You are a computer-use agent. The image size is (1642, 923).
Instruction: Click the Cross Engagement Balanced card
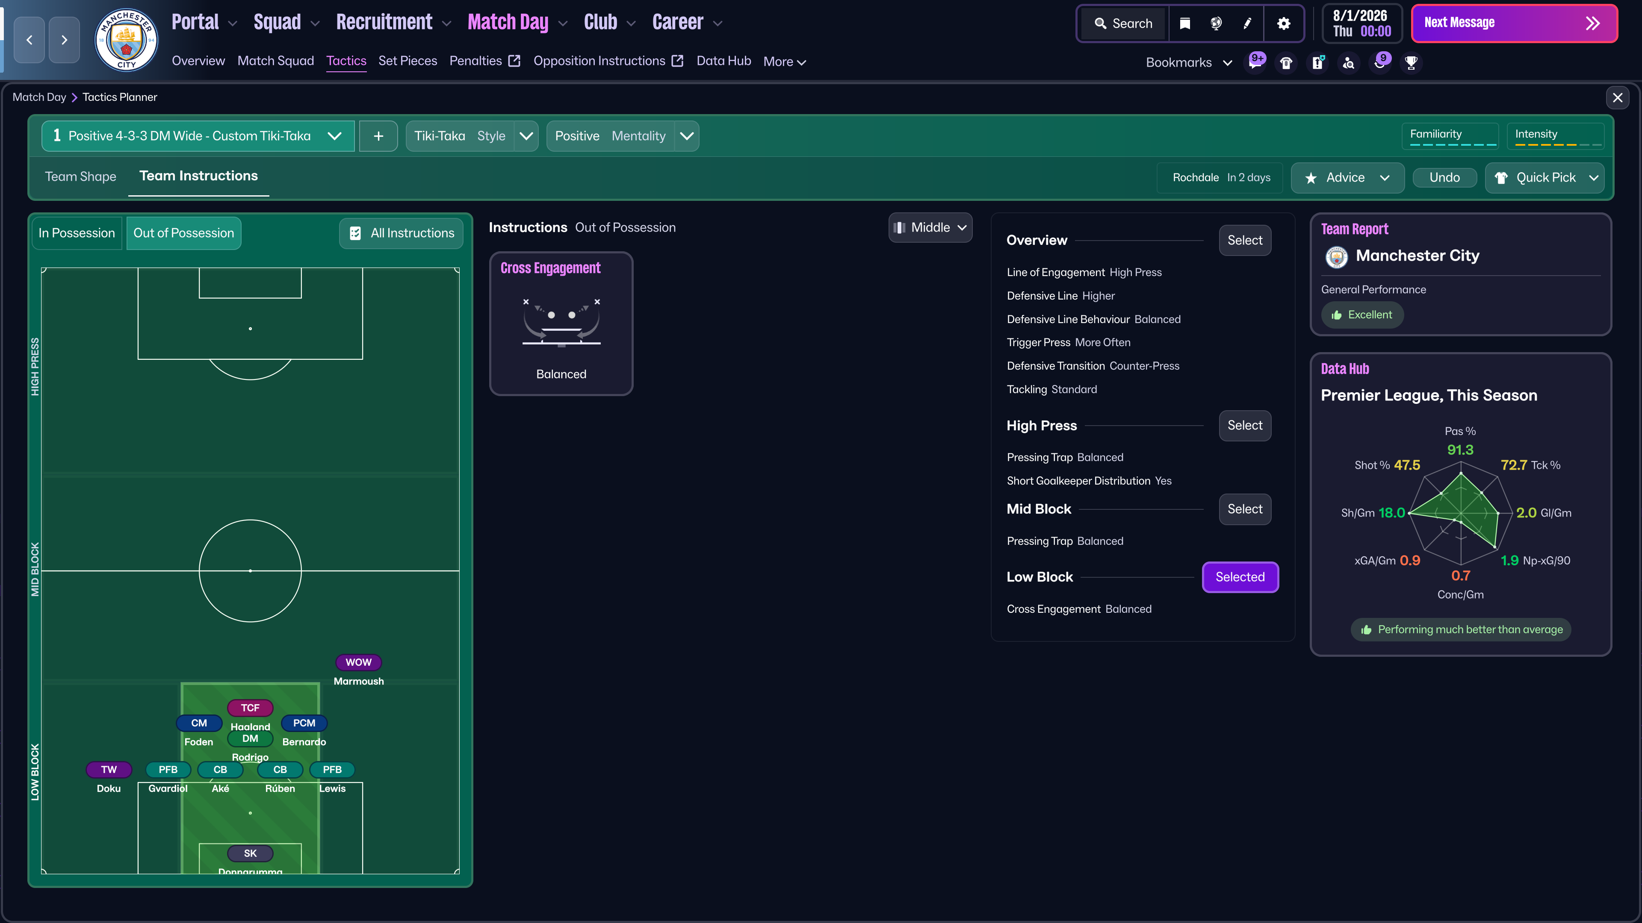[561, 323]
